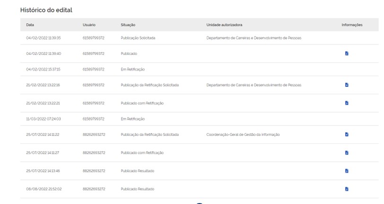Open PDF icon in 04/02/2022 11:39:40 Publicado row
The width and height of the screenshot is (384, 204).
tap(347, 53)
